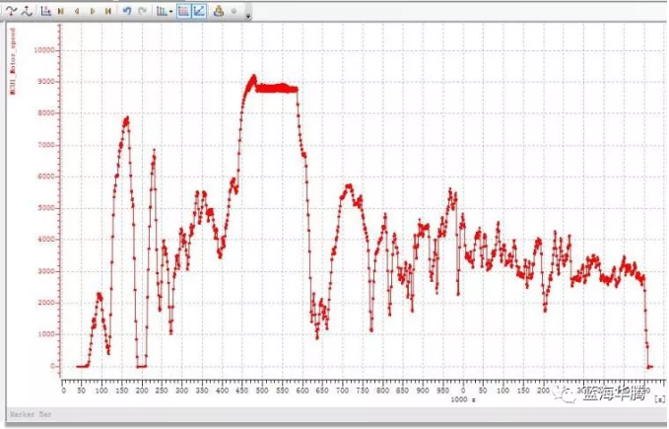Image resolution: width=669 pixels, height=429 pixels.
Task: Click the curve-down signal tool icon
Action: [x=12, y=11]
